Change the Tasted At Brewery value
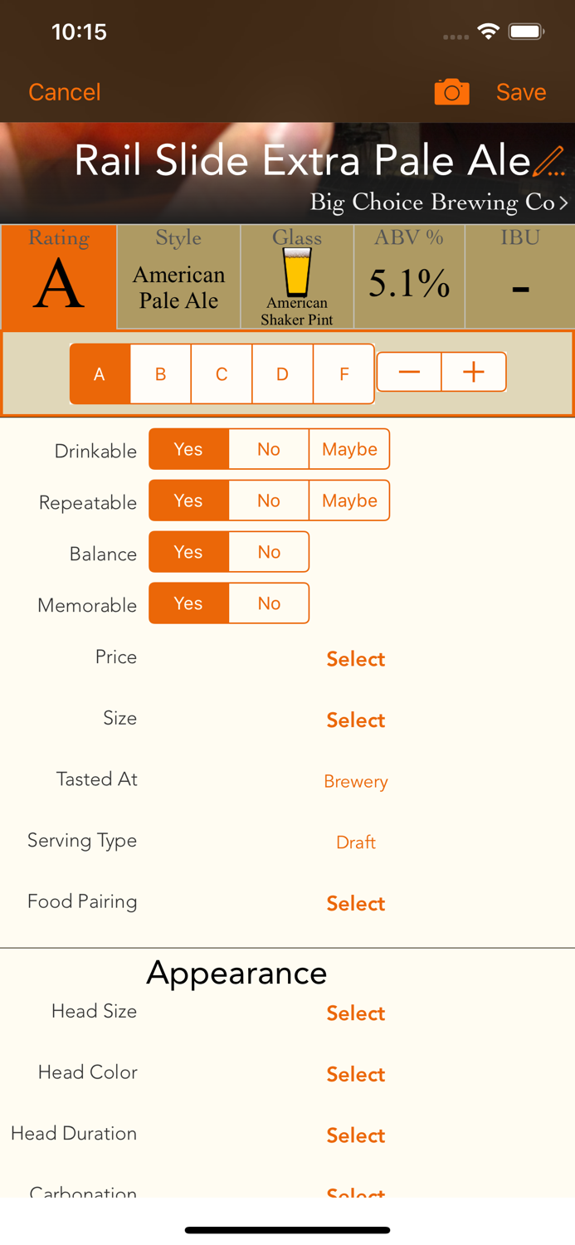Image resolution: width=575 pixels, height=1245 pixels. (x=355, y=781)
